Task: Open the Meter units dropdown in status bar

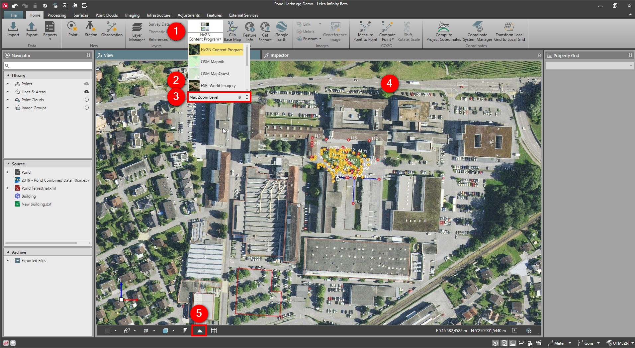Action: pos(570,343)
